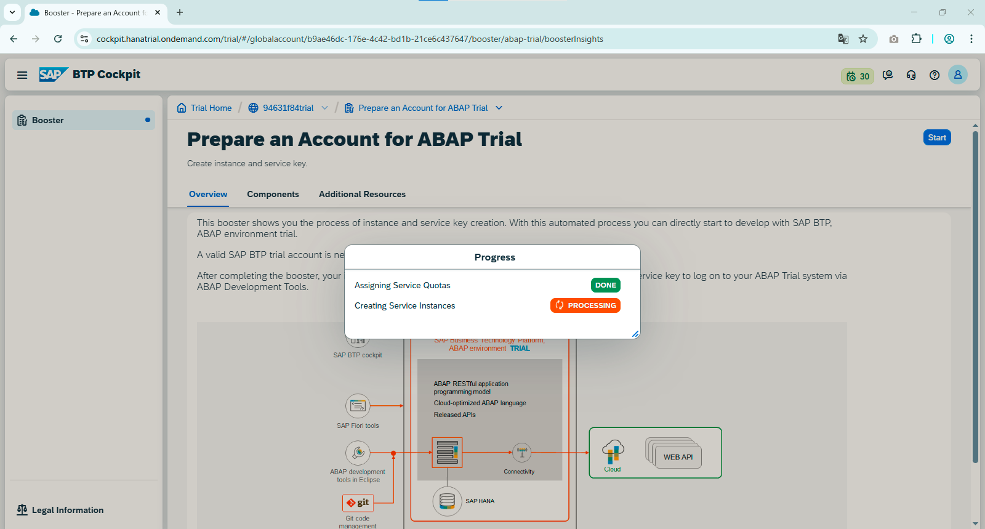The height and width of the screenshot is (529, 985).
Task: Switch to the Overview tab
Action: pos(208,194)
